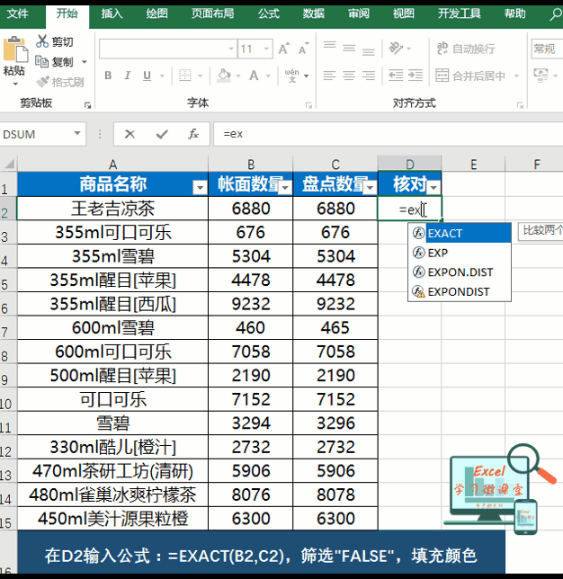Open merge and center dropdown arrow
This screenshot has height=579, width=563.
click(516, 76)
